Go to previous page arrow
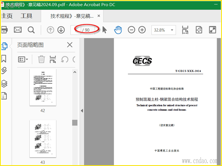 (51, 30)
